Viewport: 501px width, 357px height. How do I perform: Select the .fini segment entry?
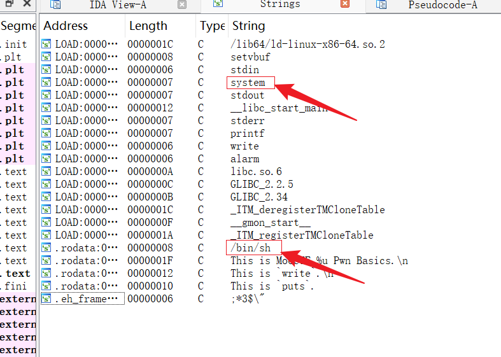(x=14, y=286)
